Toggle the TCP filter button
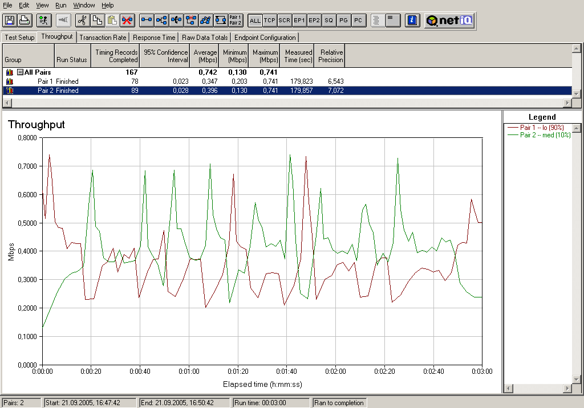 pos(270,21)
